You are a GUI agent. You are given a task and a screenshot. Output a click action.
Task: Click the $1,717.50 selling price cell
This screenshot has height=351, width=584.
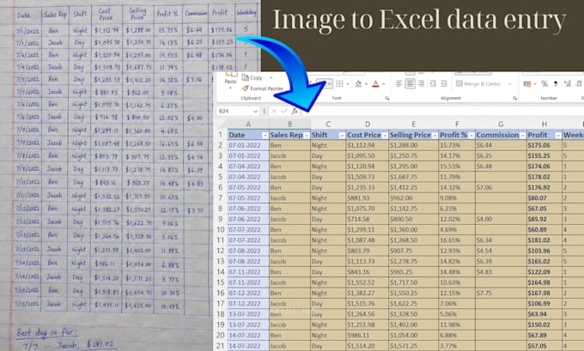(x=413, y=282)
